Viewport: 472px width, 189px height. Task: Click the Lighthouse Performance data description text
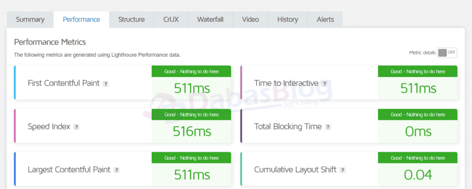(x=97, y=55)
